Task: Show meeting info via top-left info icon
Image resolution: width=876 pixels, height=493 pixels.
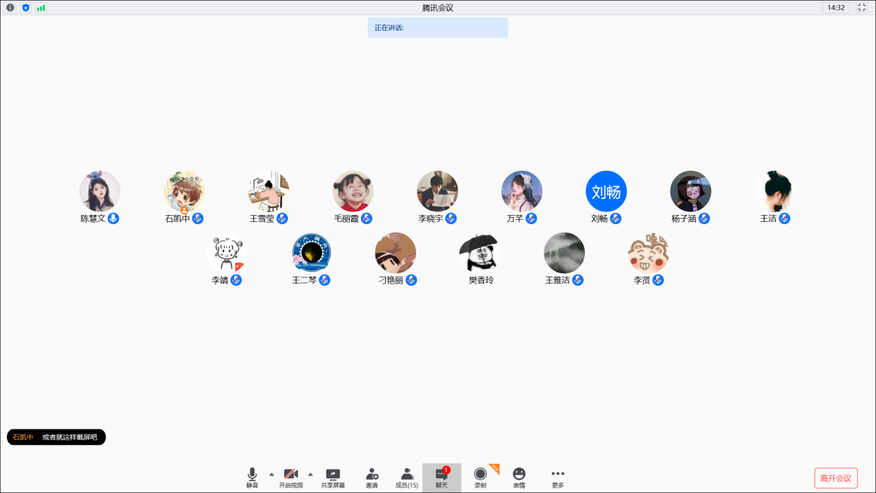Action: (10, 8)
